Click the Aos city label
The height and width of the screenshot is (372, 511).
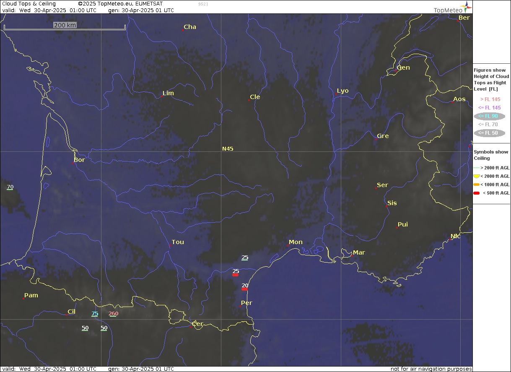click(x=459, y=99)
